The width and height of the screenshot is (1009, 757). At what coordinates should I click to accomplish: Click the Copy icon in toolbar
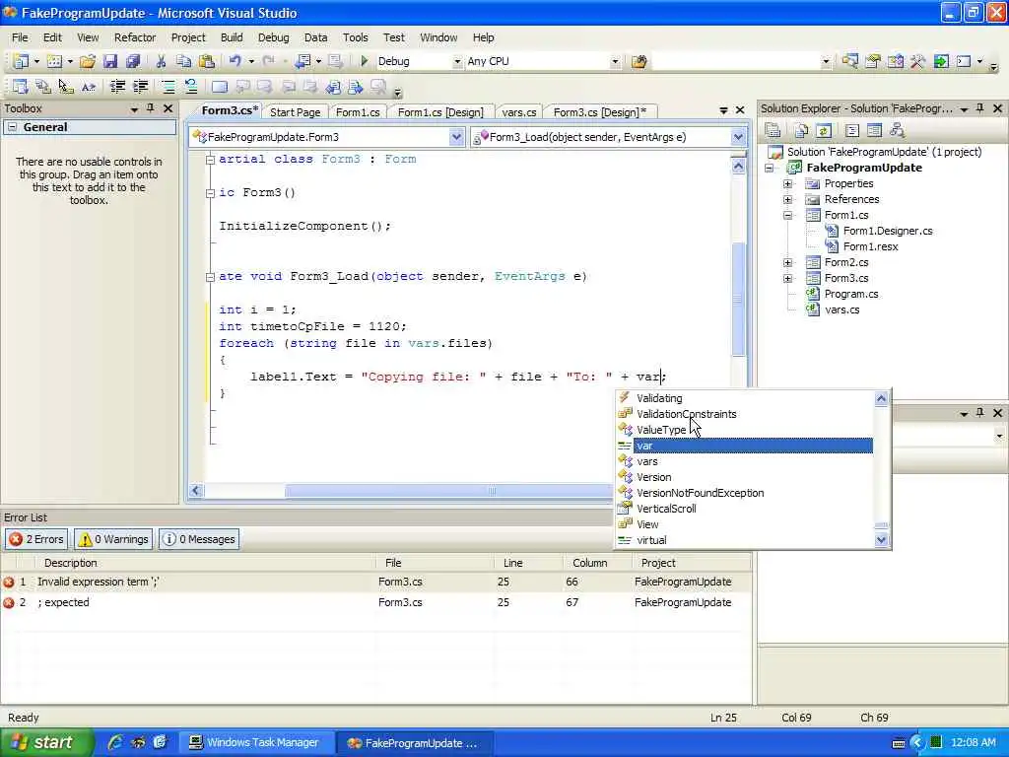point(183,61)
